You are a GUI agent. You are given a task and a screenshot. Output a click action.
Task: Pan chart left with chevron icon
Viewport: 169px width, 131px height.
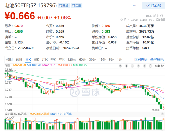(x=138, y=66)
